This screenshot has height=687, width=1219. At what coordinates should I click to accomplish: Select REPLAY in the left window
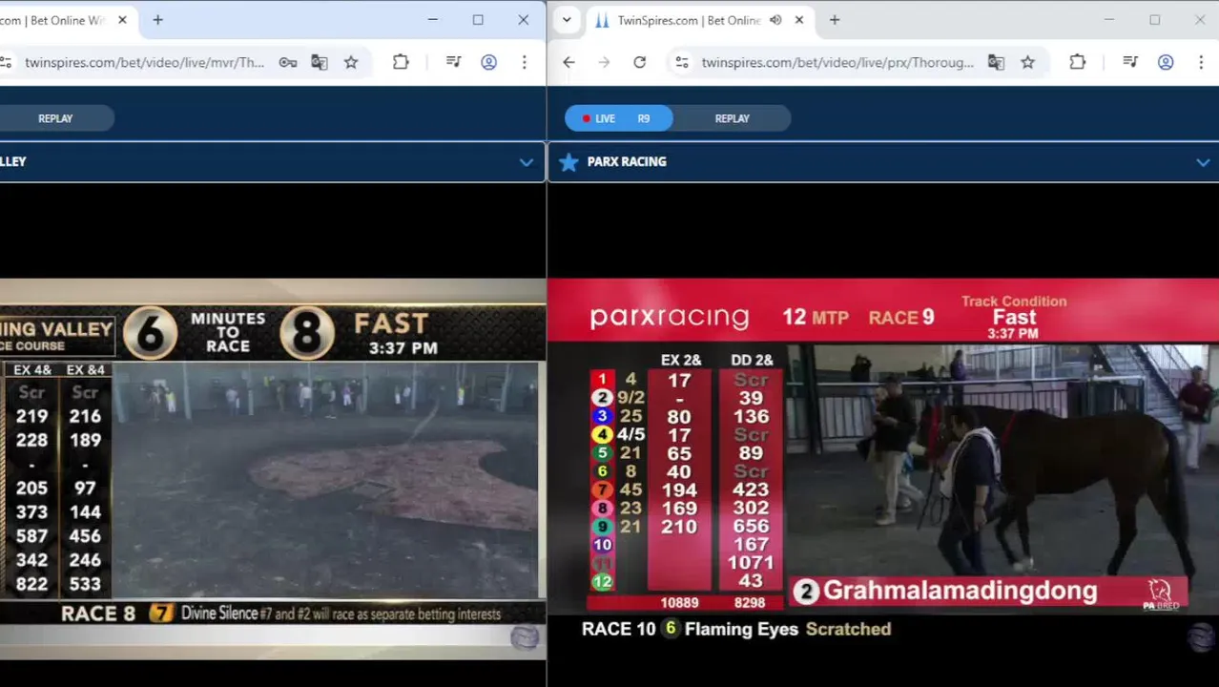tap(55, 118)
